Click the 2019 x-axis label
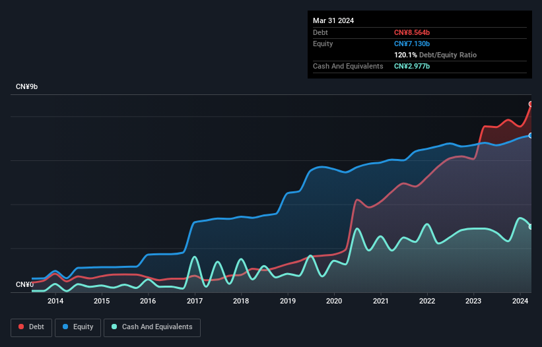The height and width of the screenshot is (347, 542). pyautogui.click(x=288, y=301)
